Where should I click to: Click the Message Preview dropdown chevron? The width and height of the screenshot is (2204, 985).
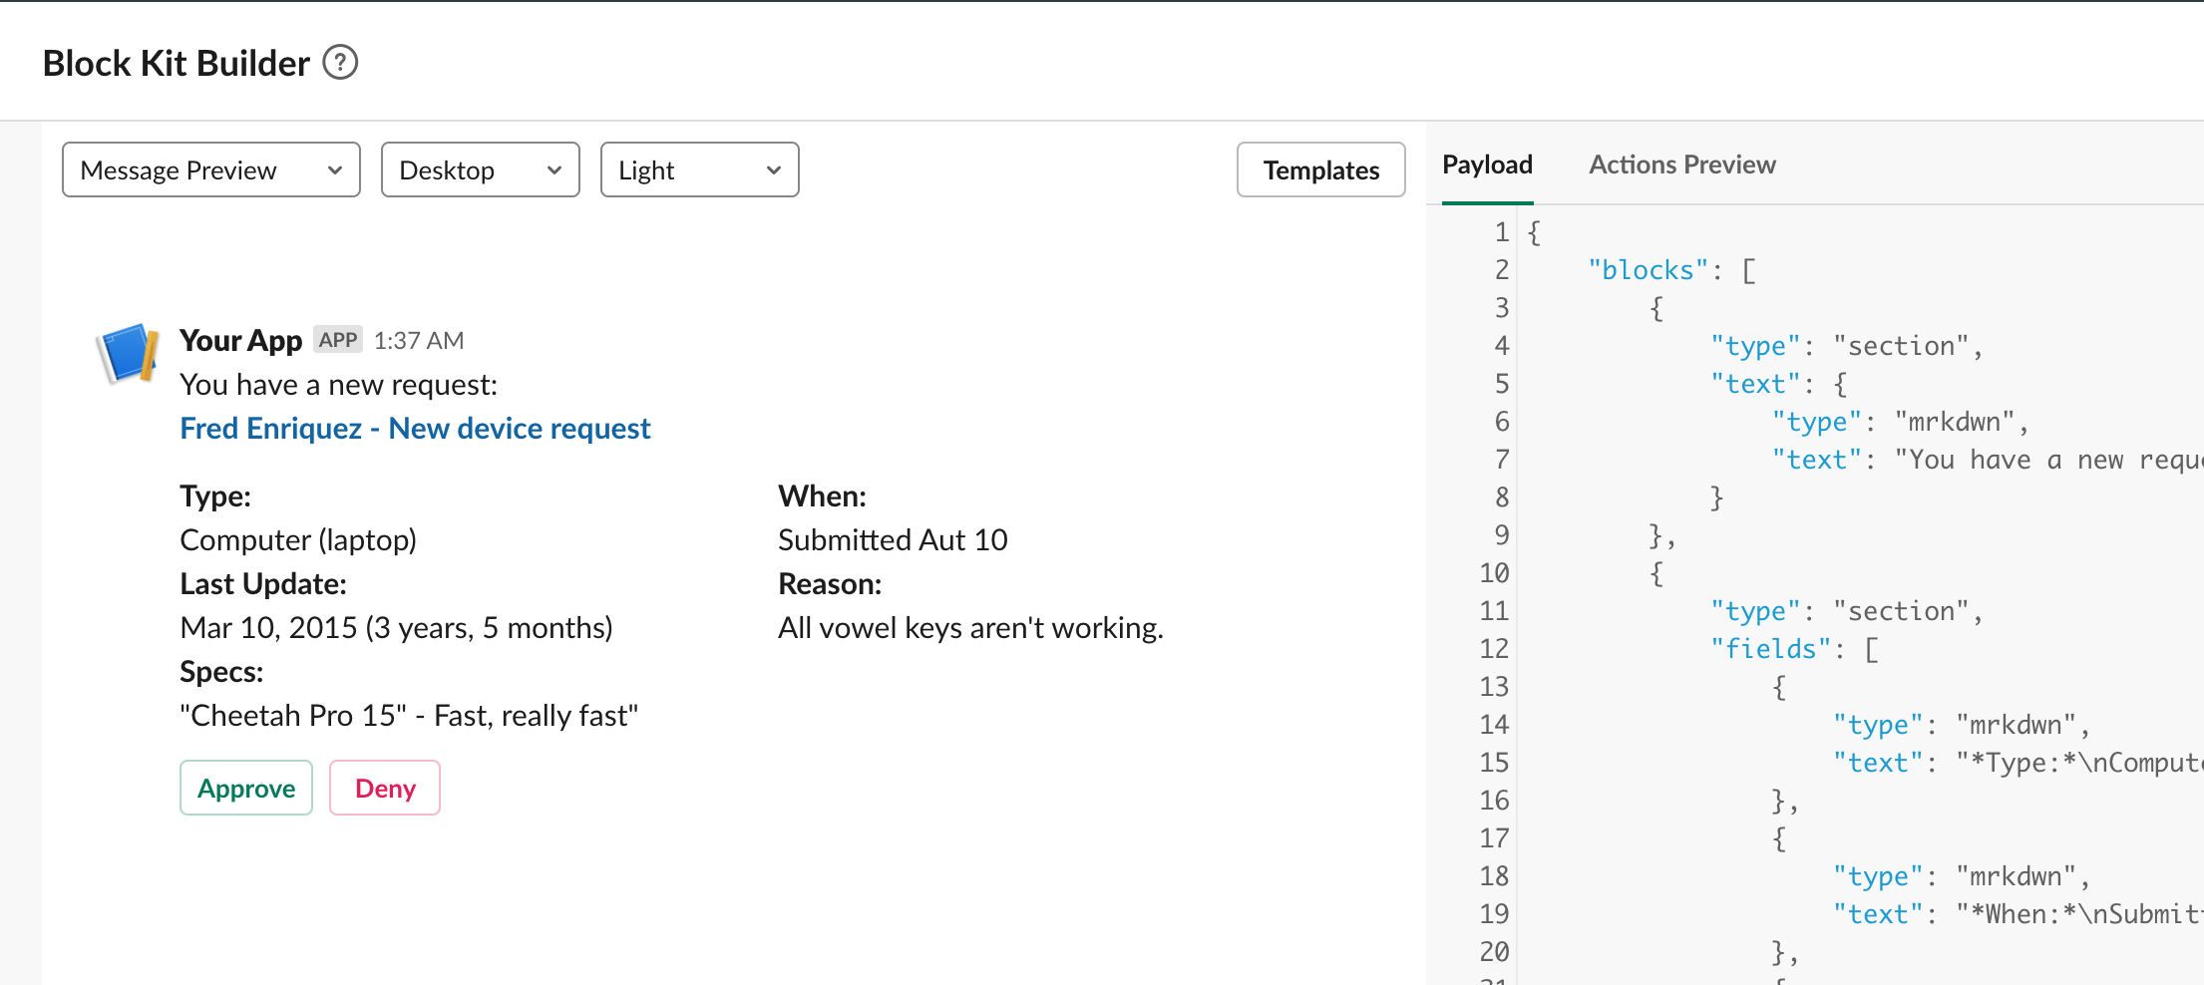[335, 169]
